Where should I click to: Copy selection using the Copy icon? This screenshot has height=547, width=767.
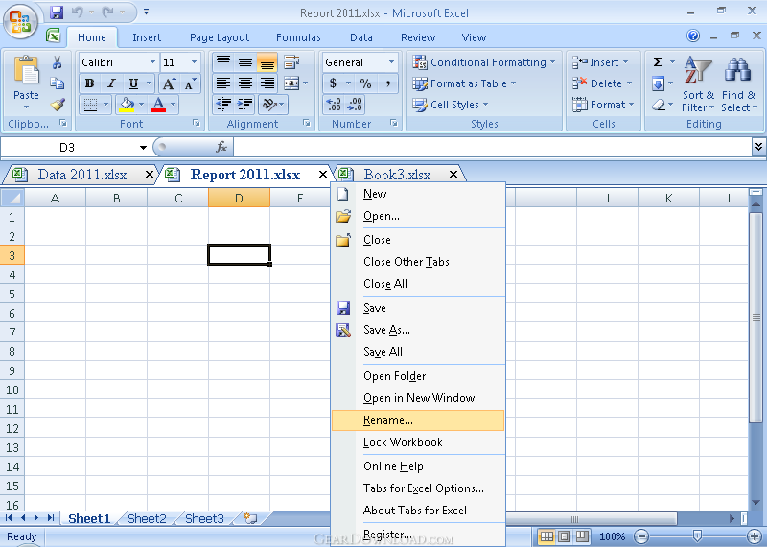coord(58,83)
